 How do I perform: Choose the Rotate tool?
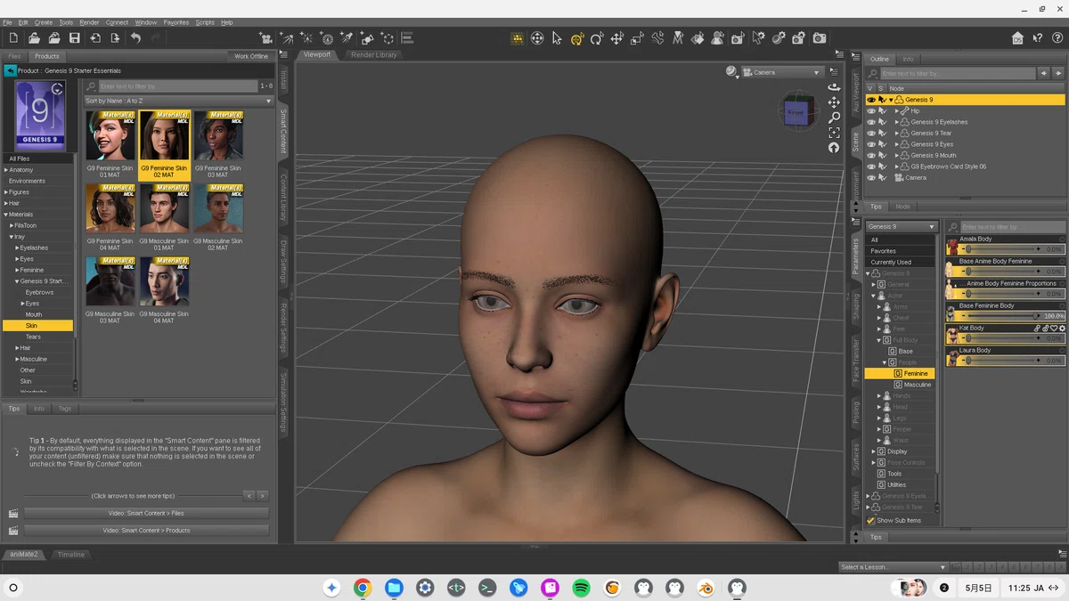coord(597,38)
